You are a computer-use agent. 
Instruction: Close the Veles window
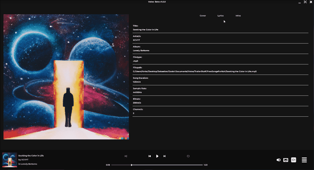click(311, 2)
